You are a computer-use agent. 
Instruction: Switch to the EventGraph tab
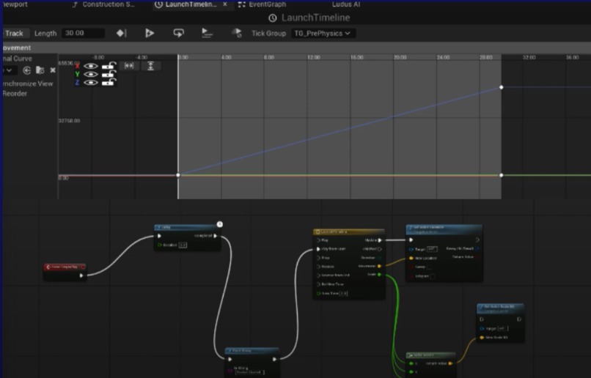(263, 4)
